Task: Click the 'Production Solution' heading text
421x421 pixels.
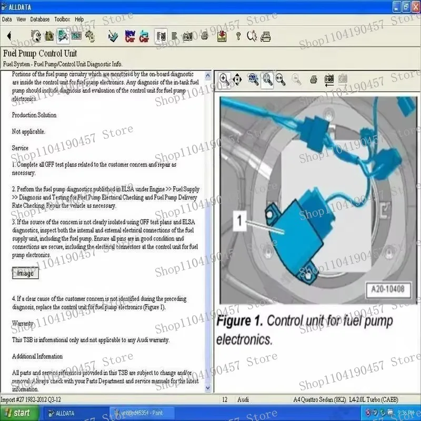Action: [34, 115]
